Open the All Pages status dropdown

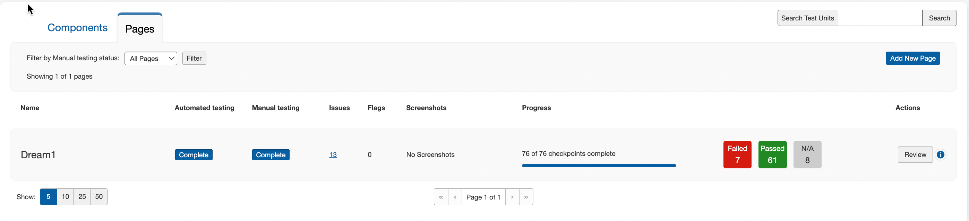[151, 58]
